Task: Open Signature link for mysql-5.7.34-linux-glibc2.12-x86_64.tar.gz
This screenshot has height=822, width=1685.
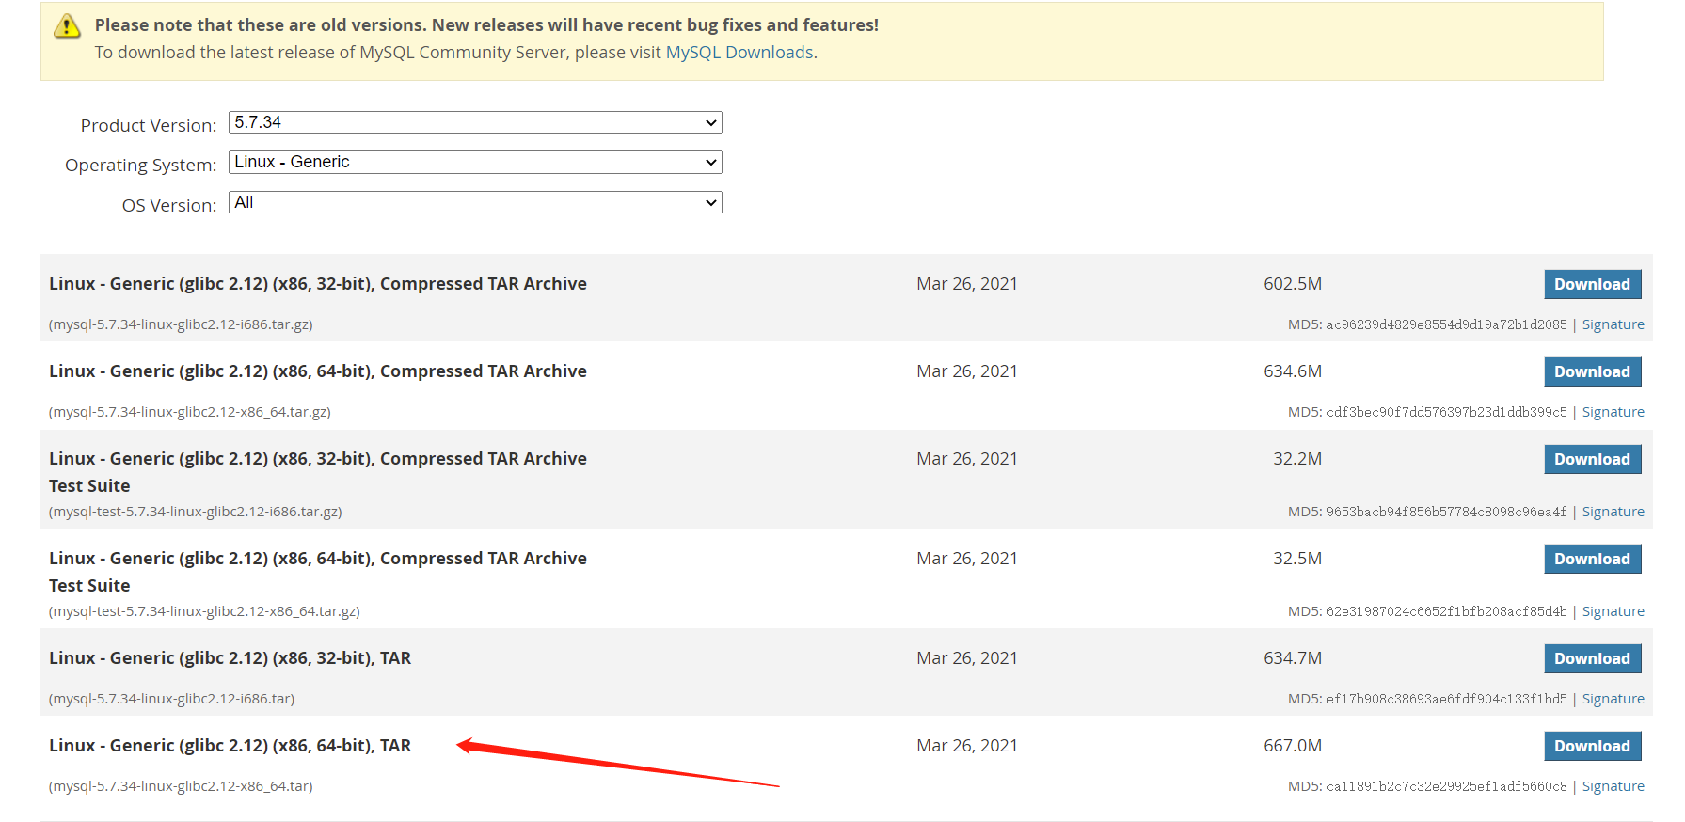Action: (1613, 412)
